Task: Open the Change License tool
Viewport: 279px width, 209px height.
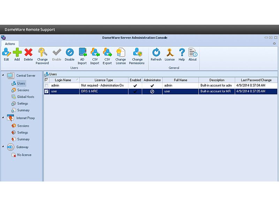Action: [121, 56]
